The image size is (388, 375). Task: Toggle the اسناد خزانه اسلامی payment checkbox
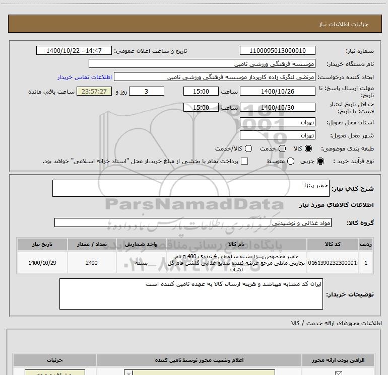point(244,161)
